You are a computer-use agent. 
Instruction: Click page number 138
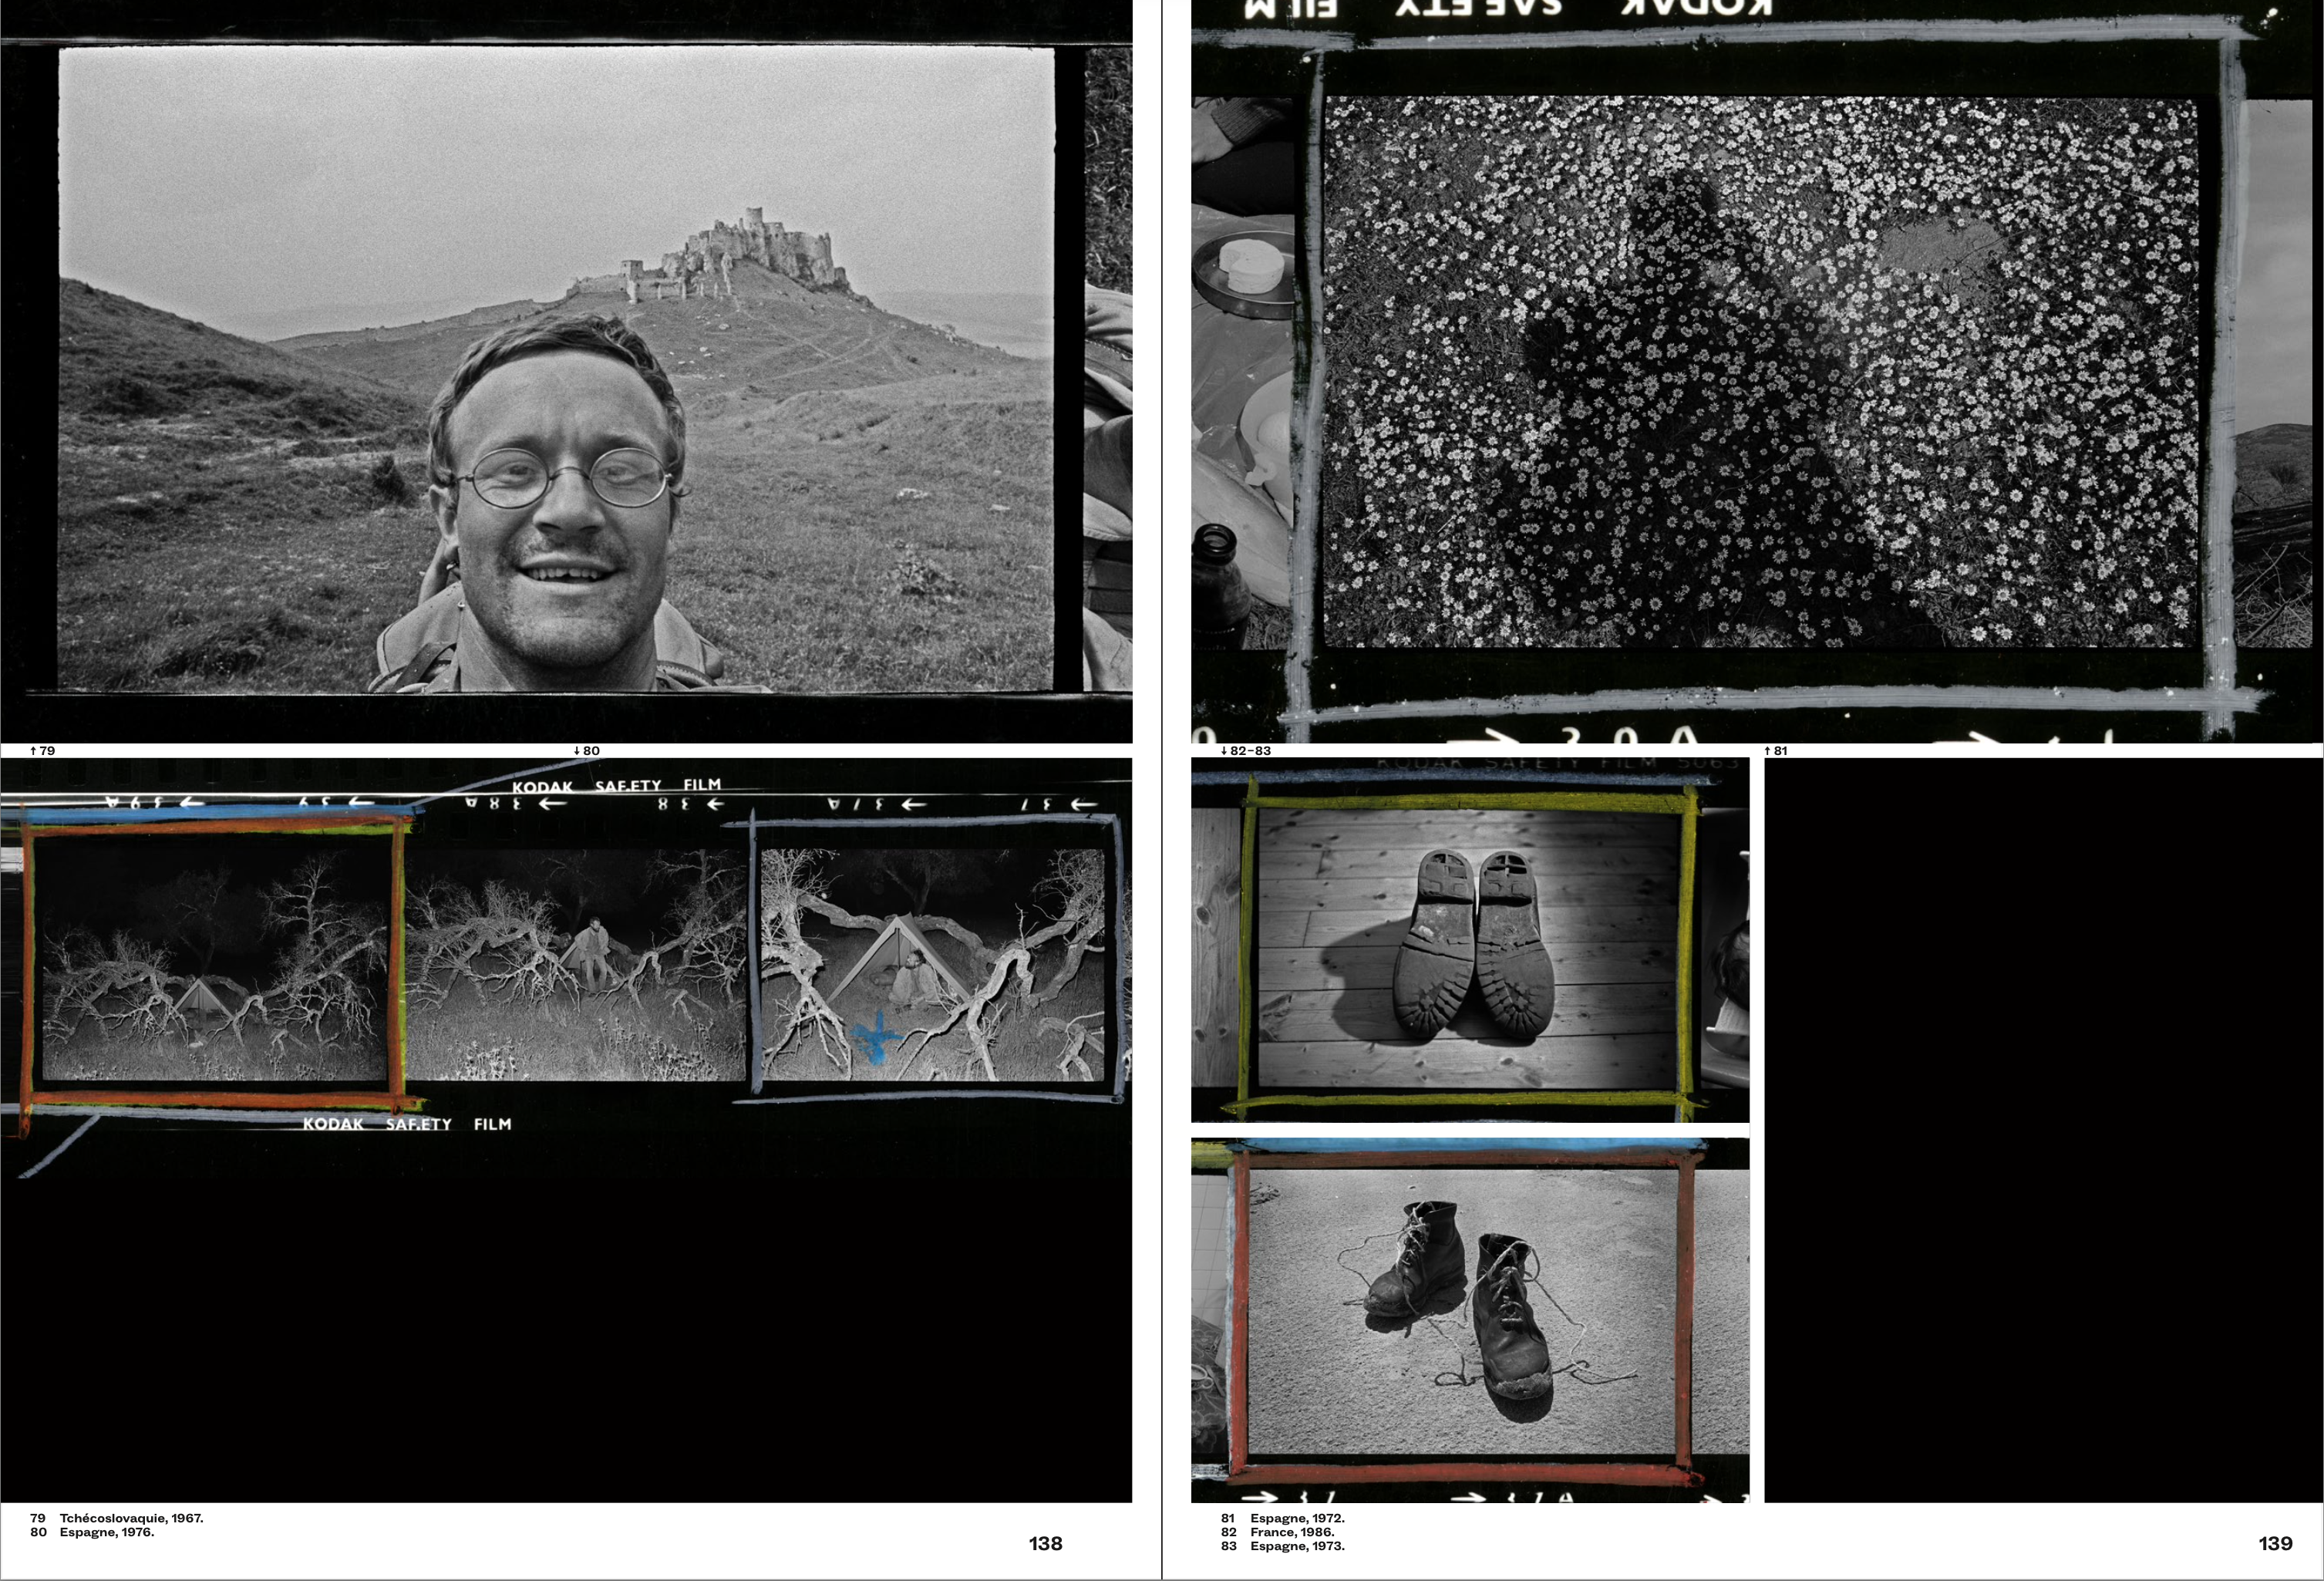point(1045,1544)
